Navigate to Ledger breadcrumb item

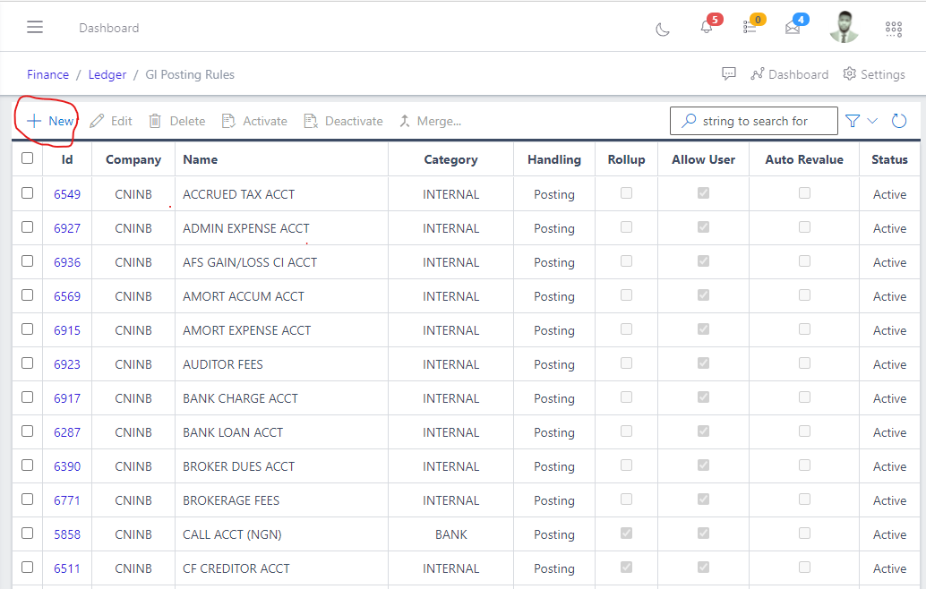[107, 74]
